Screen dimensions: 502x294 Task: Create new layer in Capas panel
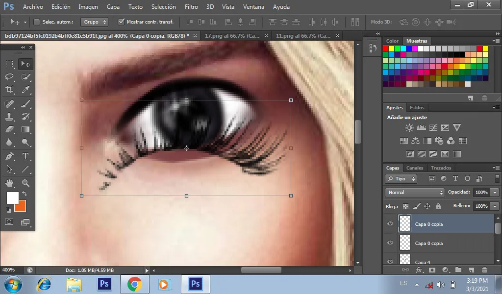(471, 270)
